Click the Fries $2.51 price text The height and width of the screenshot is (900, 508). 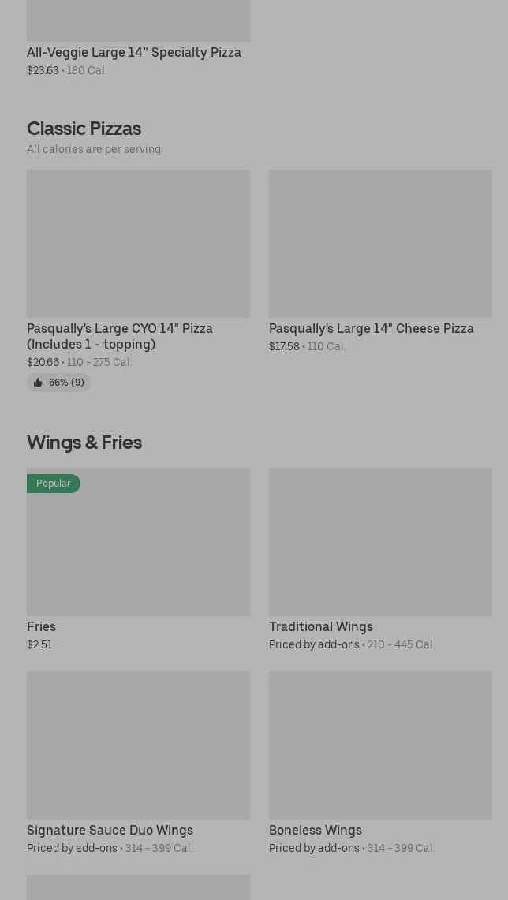39,644
